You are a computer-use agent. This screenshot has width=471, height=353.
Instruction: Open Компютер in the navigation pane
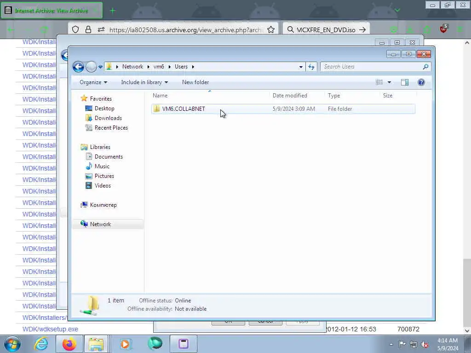click(x=103, y=205)
